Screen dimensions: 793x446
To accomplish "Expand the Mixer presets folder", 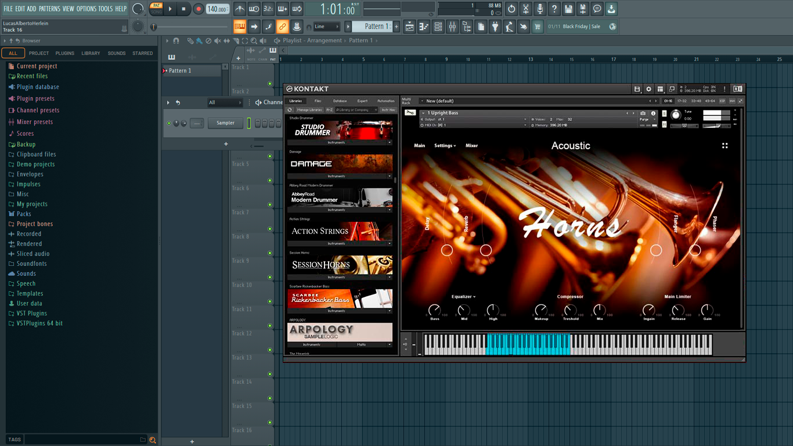I will click(35, 122).
